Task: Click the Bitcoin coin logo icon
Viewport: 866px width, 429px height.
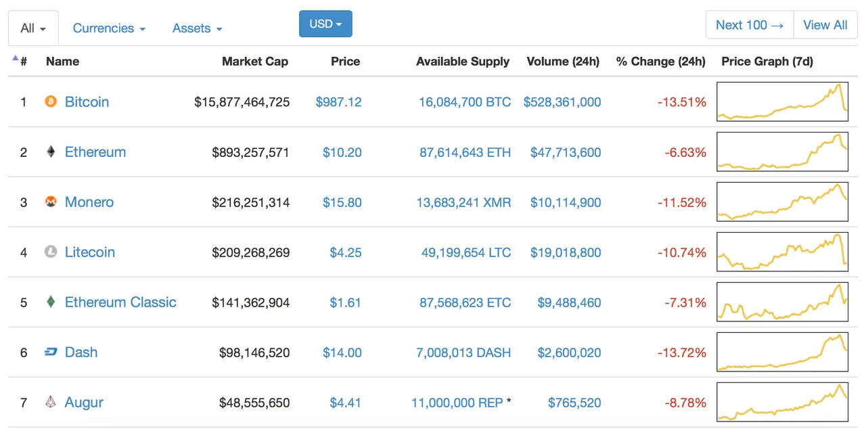Action: pos(51,102)
